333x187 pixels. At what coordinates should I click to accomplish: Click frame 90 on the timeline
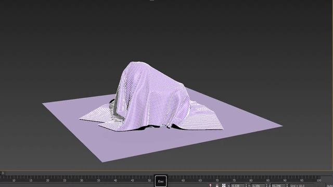(x=285, y=180)
